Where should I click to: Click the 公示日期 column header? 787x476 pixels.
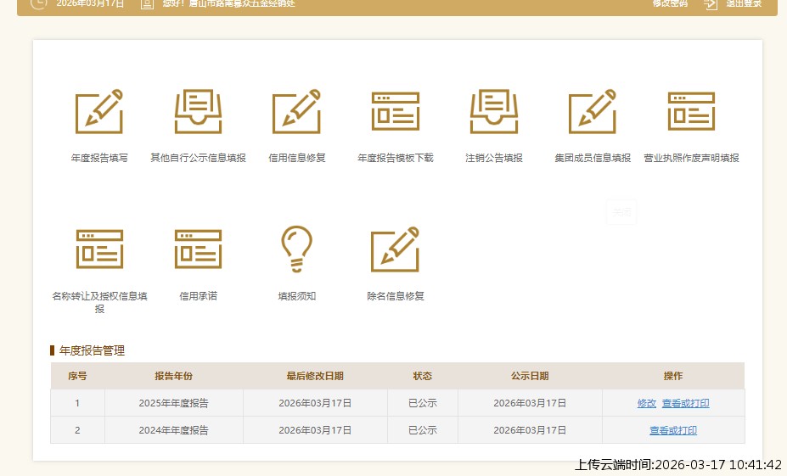pyautogui.click(x=530, y=376)
